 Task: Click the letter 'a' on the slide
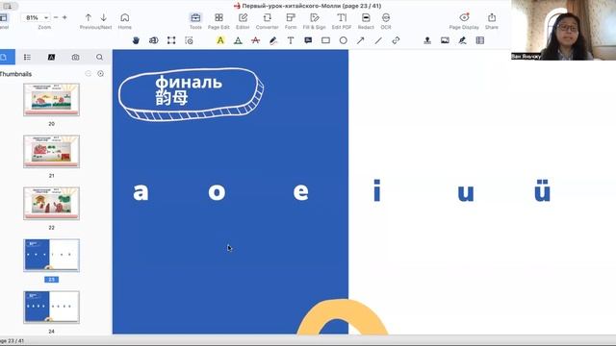click(x=141, y=192)
